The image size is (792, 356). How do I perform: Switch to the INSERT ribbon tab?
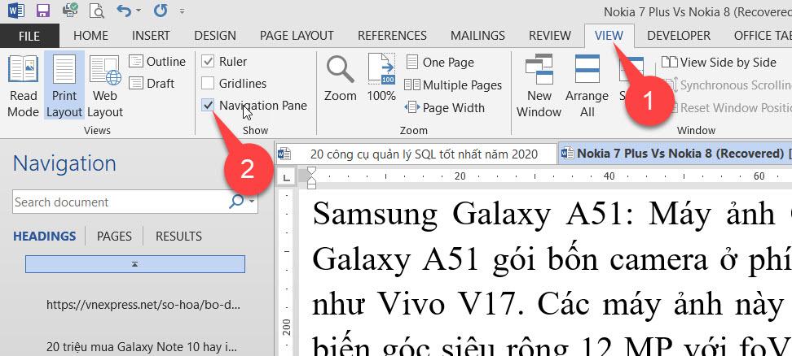coord(151,36)
